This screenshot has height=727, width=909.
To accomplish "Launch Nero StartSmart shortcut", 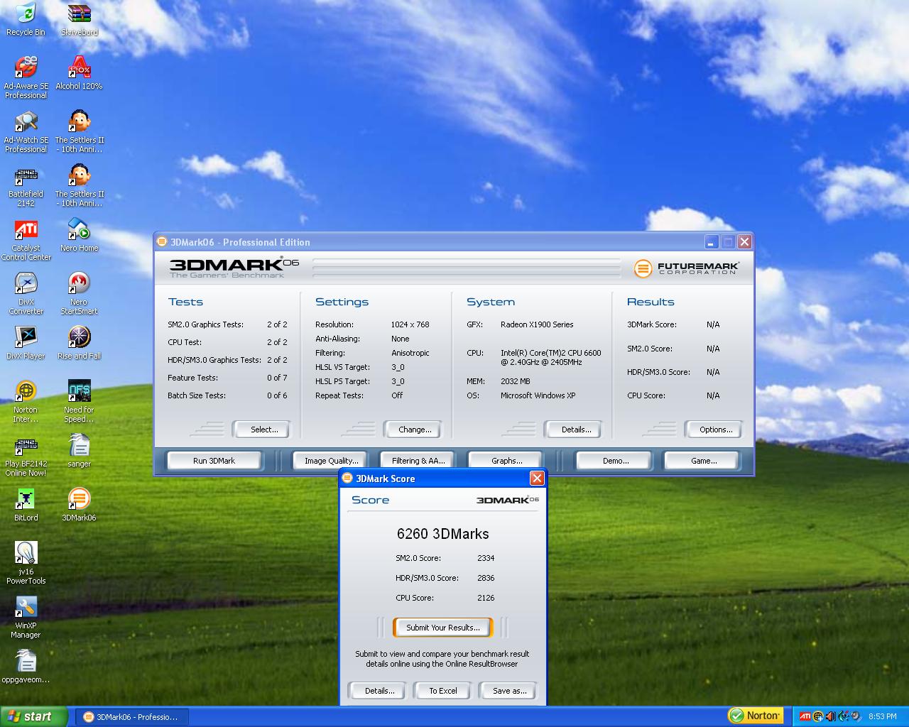I will 79,293.
